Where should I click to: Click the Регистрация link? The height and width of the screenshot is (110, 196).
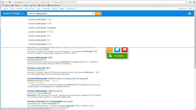tap(182, 9)
